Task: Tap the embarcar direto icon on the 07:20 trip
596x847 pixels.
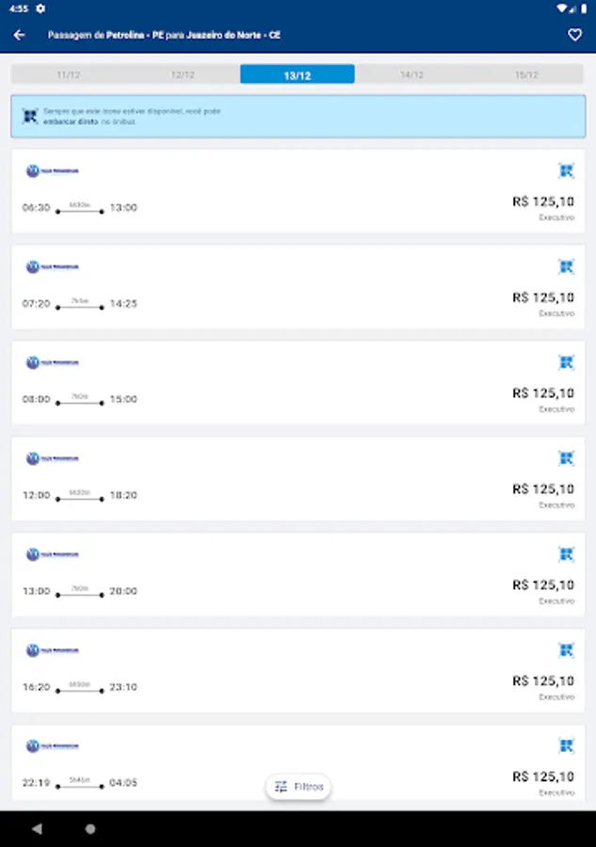Action: tap(566, 266)
